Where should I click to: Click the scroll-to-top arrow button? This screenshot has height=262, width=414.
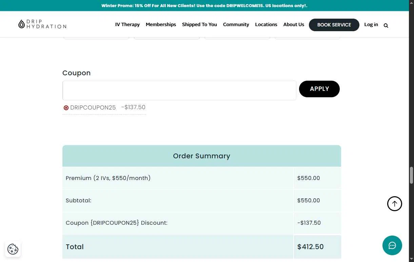click(395, 204)
